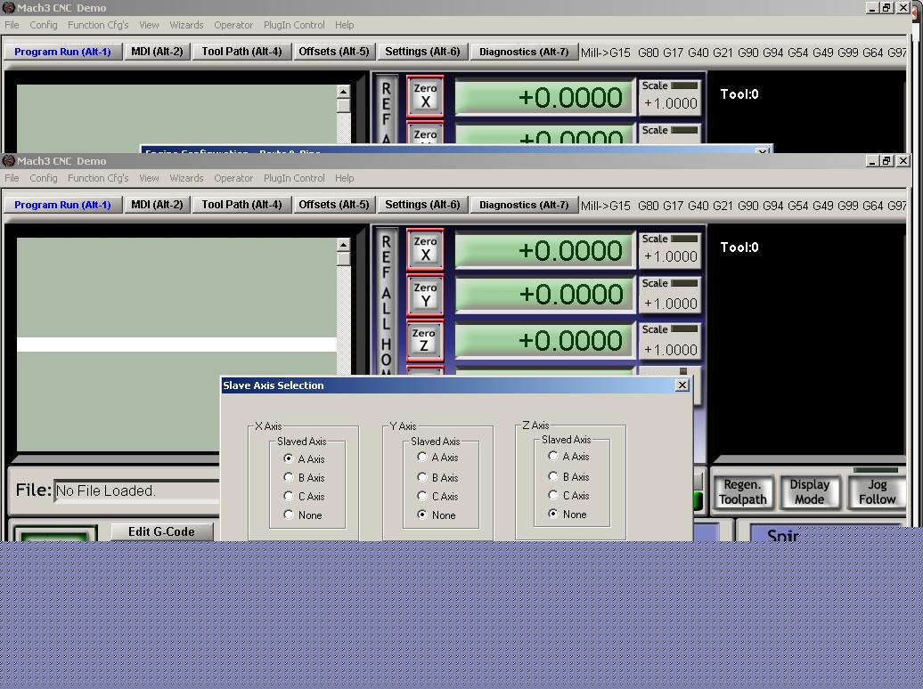923x689 pixels.
Task: Click the X Scale value +1.0000 in front window
Action: click(671, 257)
